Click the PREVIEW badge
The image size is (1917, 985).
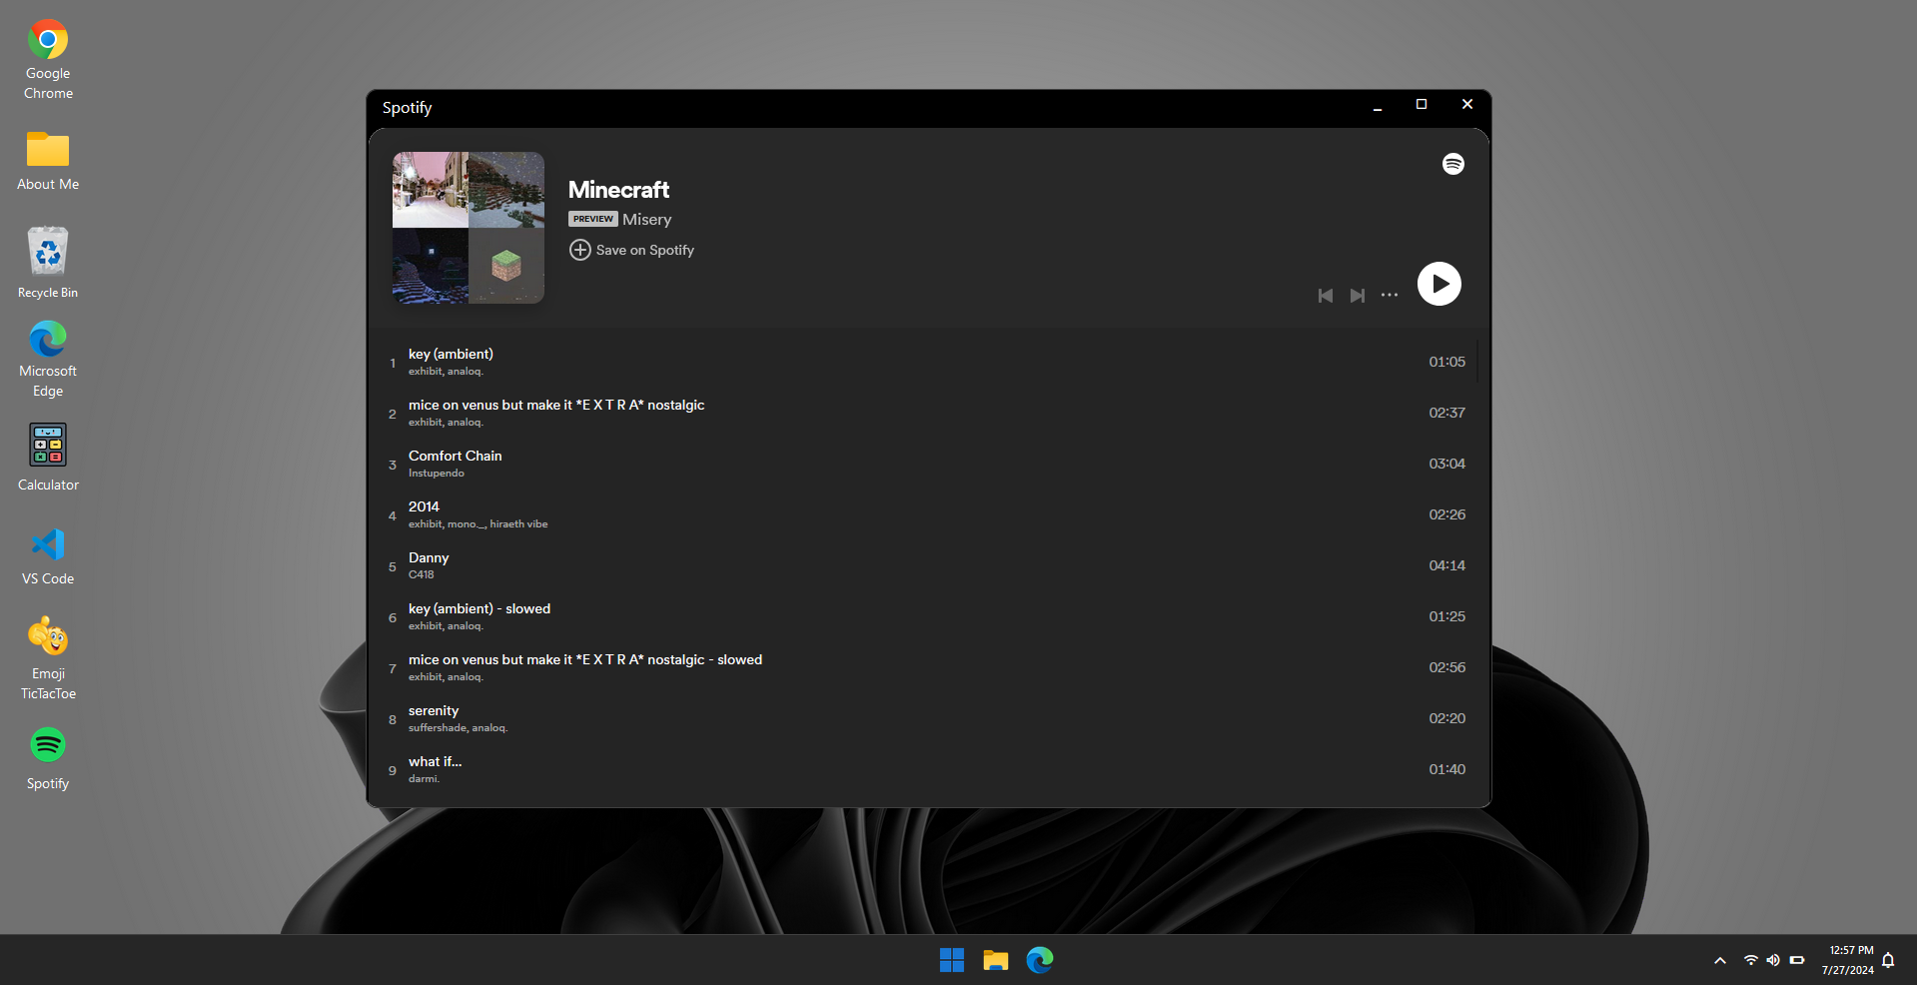click(593, 219)
